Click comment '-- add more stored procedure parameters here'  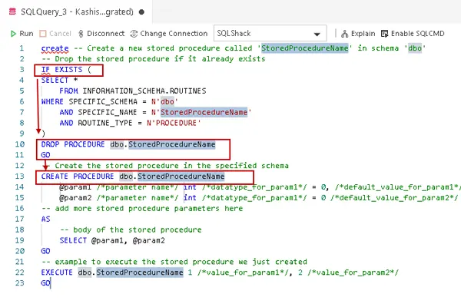click(142, 208)
